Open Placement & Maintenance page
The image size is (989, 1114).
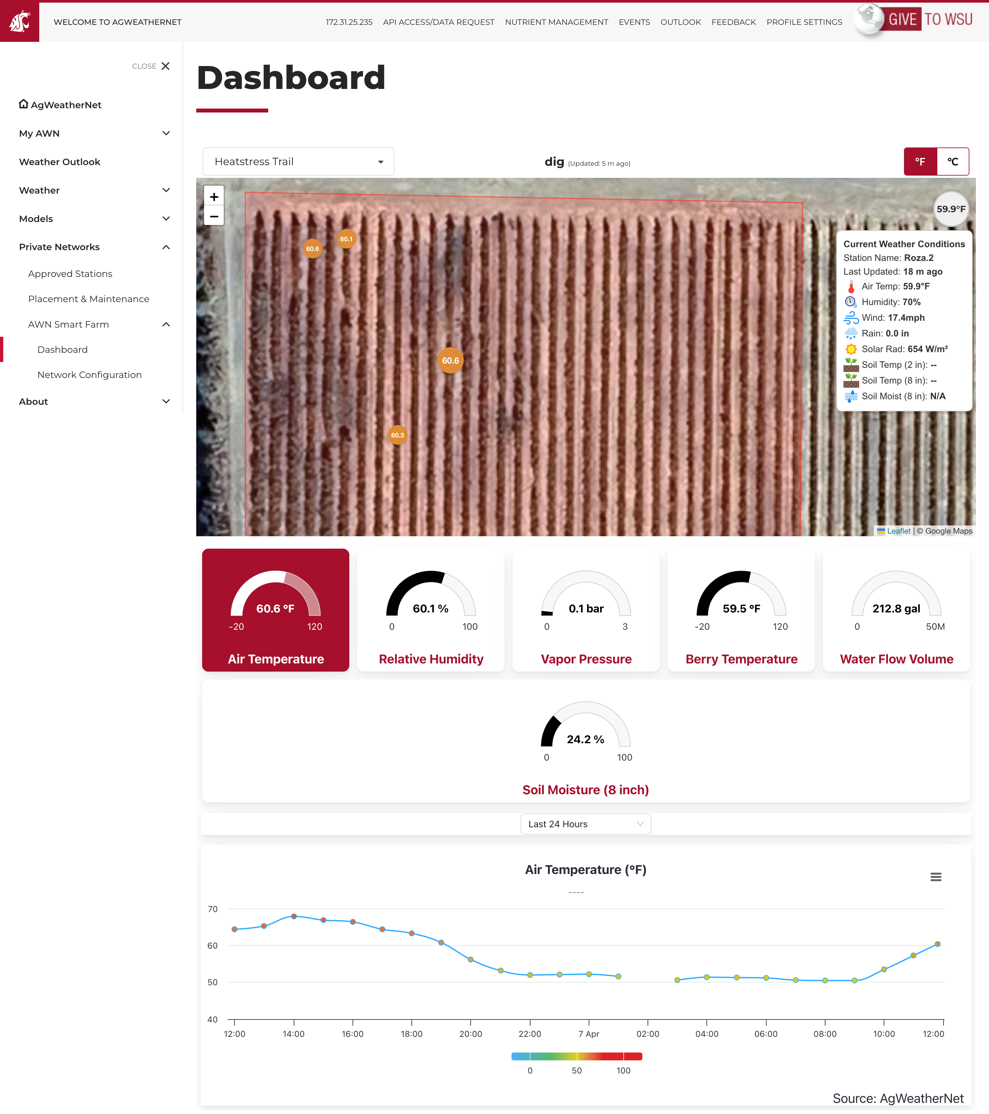click(x=89, y=299)
